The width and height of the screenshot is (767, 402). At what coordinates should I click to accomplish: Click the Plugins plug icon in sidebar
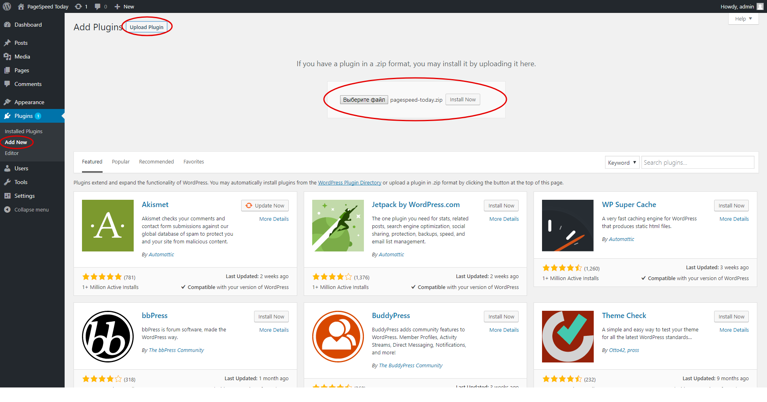click(x=7, y=116)
